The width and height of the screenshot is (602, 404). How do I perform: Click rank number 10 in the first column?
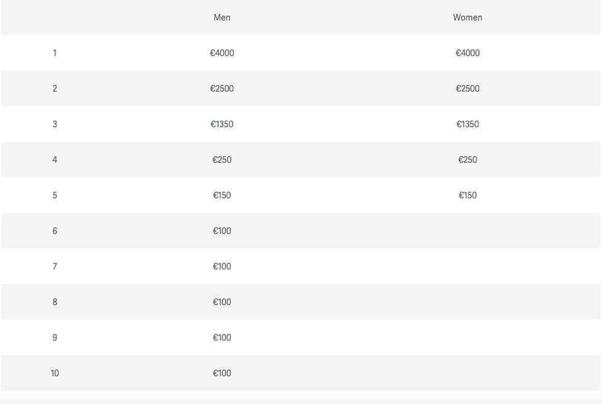pyautogui.click(x=55, y=373)
